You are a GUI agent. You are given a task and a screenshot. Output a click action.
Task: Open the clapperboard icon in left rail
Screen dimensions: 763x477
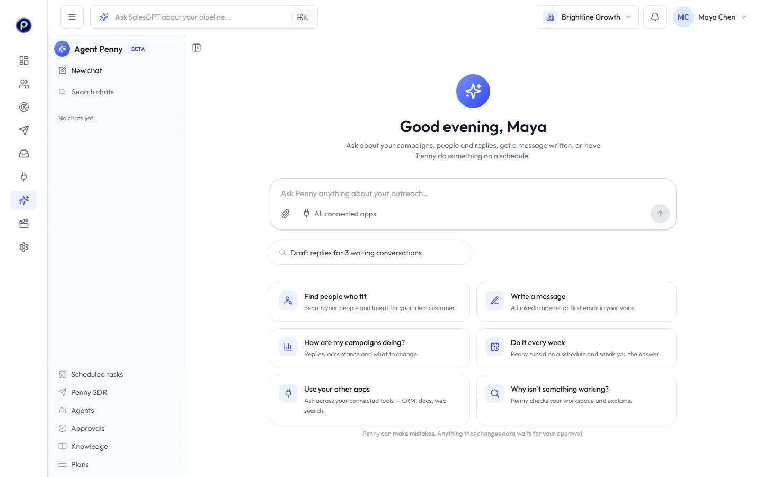(x=24, y=224)
